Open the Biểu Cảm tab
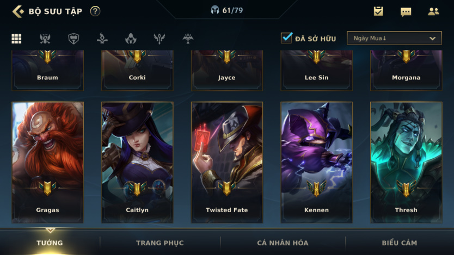 coord(400,243)
